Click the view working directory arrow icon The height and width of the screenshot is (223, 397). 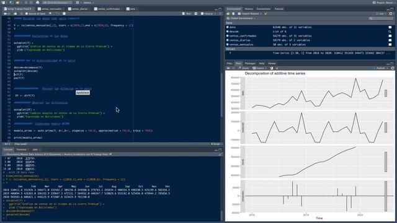coord(110,154)
